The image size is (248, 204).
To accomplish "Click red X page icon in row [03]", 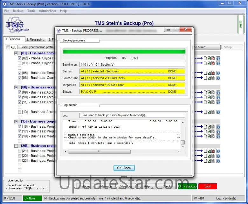I will pos(213,63).
